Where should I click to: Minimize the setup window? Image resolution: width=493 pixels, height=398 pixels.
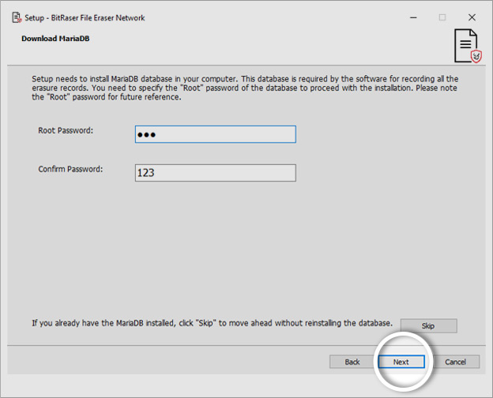tap(413, 17)
